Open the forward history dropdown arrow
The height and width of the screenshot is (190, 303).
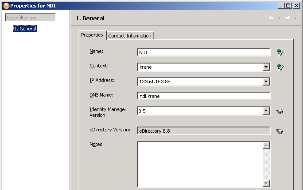(x=295, y=19)
